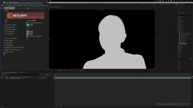
Task: Toggle the Unpremultiply Result checkbox
Action: tap(27, 23)
